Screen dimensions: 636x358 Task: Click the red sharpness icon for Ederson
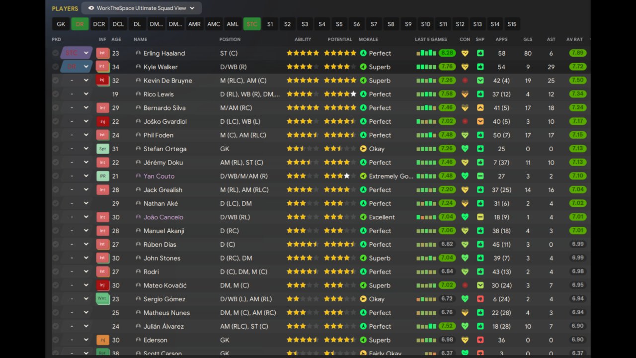(480, 340)
